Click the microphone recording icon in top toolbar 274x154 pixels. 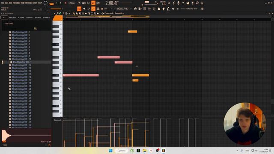[178, 3]
